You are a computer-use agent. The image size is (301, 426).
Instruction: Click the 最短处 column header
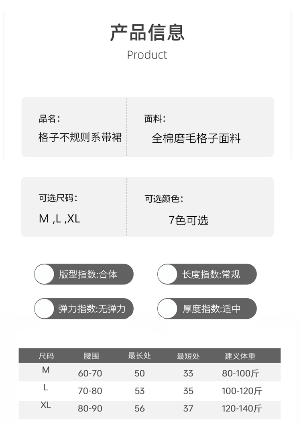[188, 356]
